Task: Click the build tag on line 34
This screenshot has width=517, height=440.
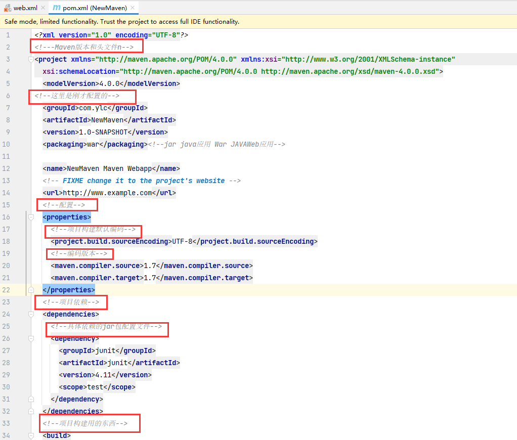Action: [56, 436]
